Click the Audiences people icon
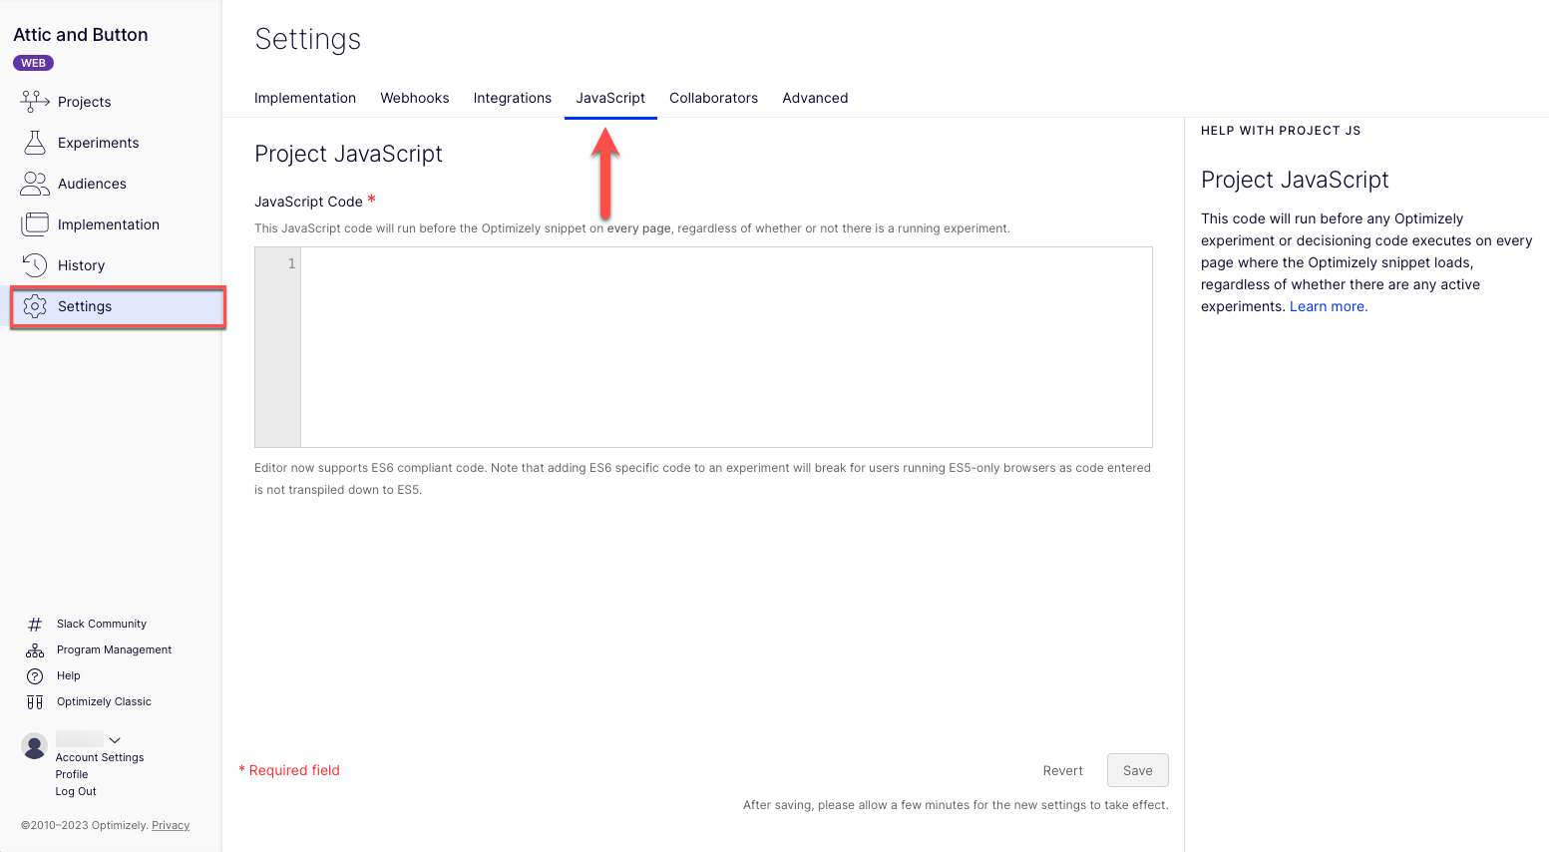 coord(33,183)
